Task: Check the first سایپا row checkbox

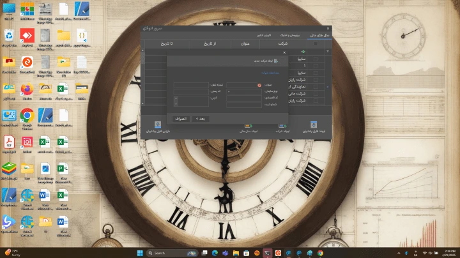Action: [316, 59]
